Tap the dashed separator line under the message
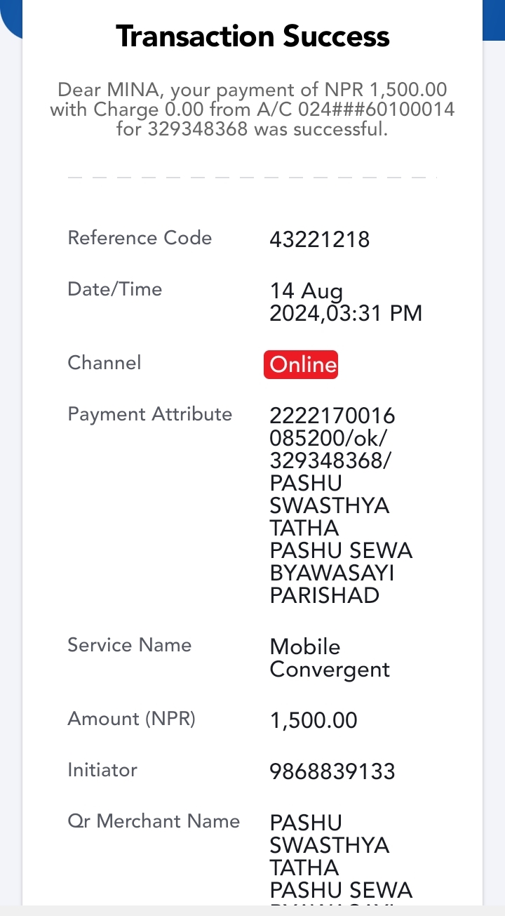The height and width of the screenshot is (916, 505). click(x=252, y=178)
